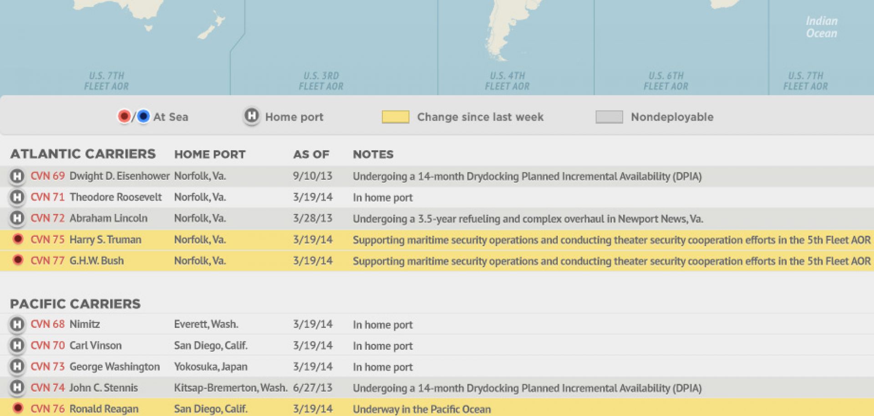Click Nimitz's In home port note
Image resolution: width=874 pixels, height=416 pixels.
(x=383, y=325)
